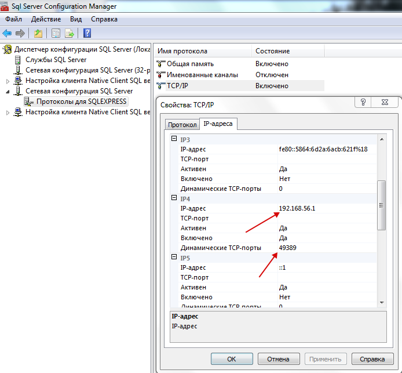This screenshot has height=373, width=402.
Task: Click the Sql Server Configuration Manager title icon
Action: pos(4,6)
